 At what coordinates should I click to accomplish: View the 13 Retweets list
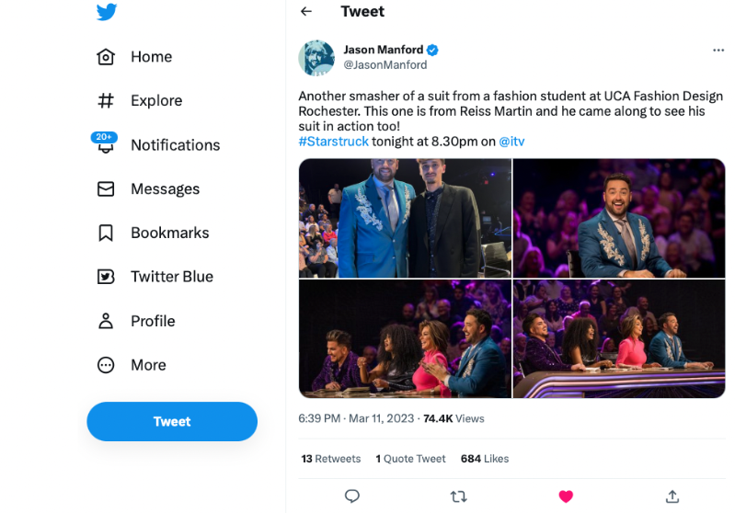331,459
